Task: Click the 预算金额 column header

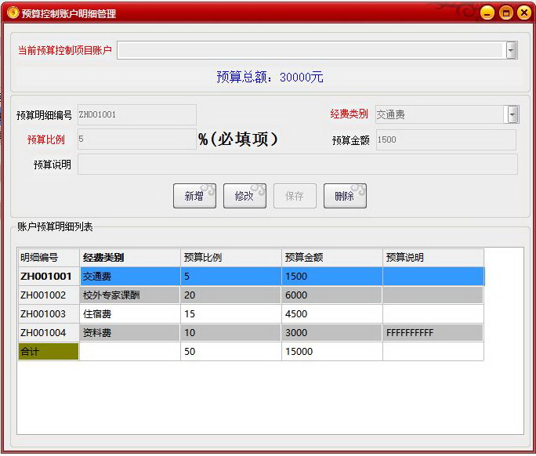Action: pos(332,258)
